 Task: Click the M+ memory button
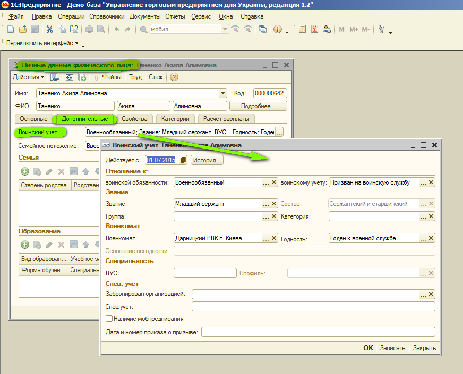(x=354, y=29)
